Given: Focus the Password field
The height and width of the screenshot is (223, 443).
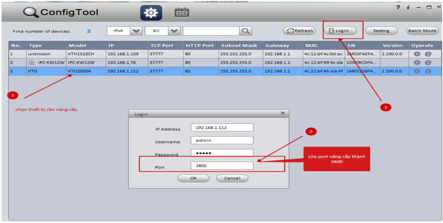Looking at the screenshot, I should 222,153.
